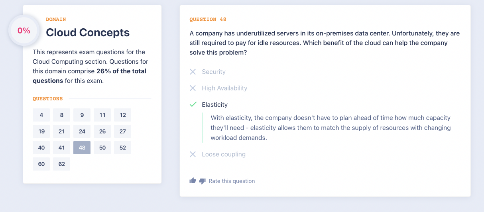Click Rate this question text
Viewport: 484px width, 212px height.
[232, 181]
